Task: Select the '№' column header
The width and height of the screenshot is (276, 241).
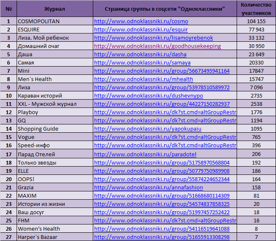Action: (x=9, y=9)
